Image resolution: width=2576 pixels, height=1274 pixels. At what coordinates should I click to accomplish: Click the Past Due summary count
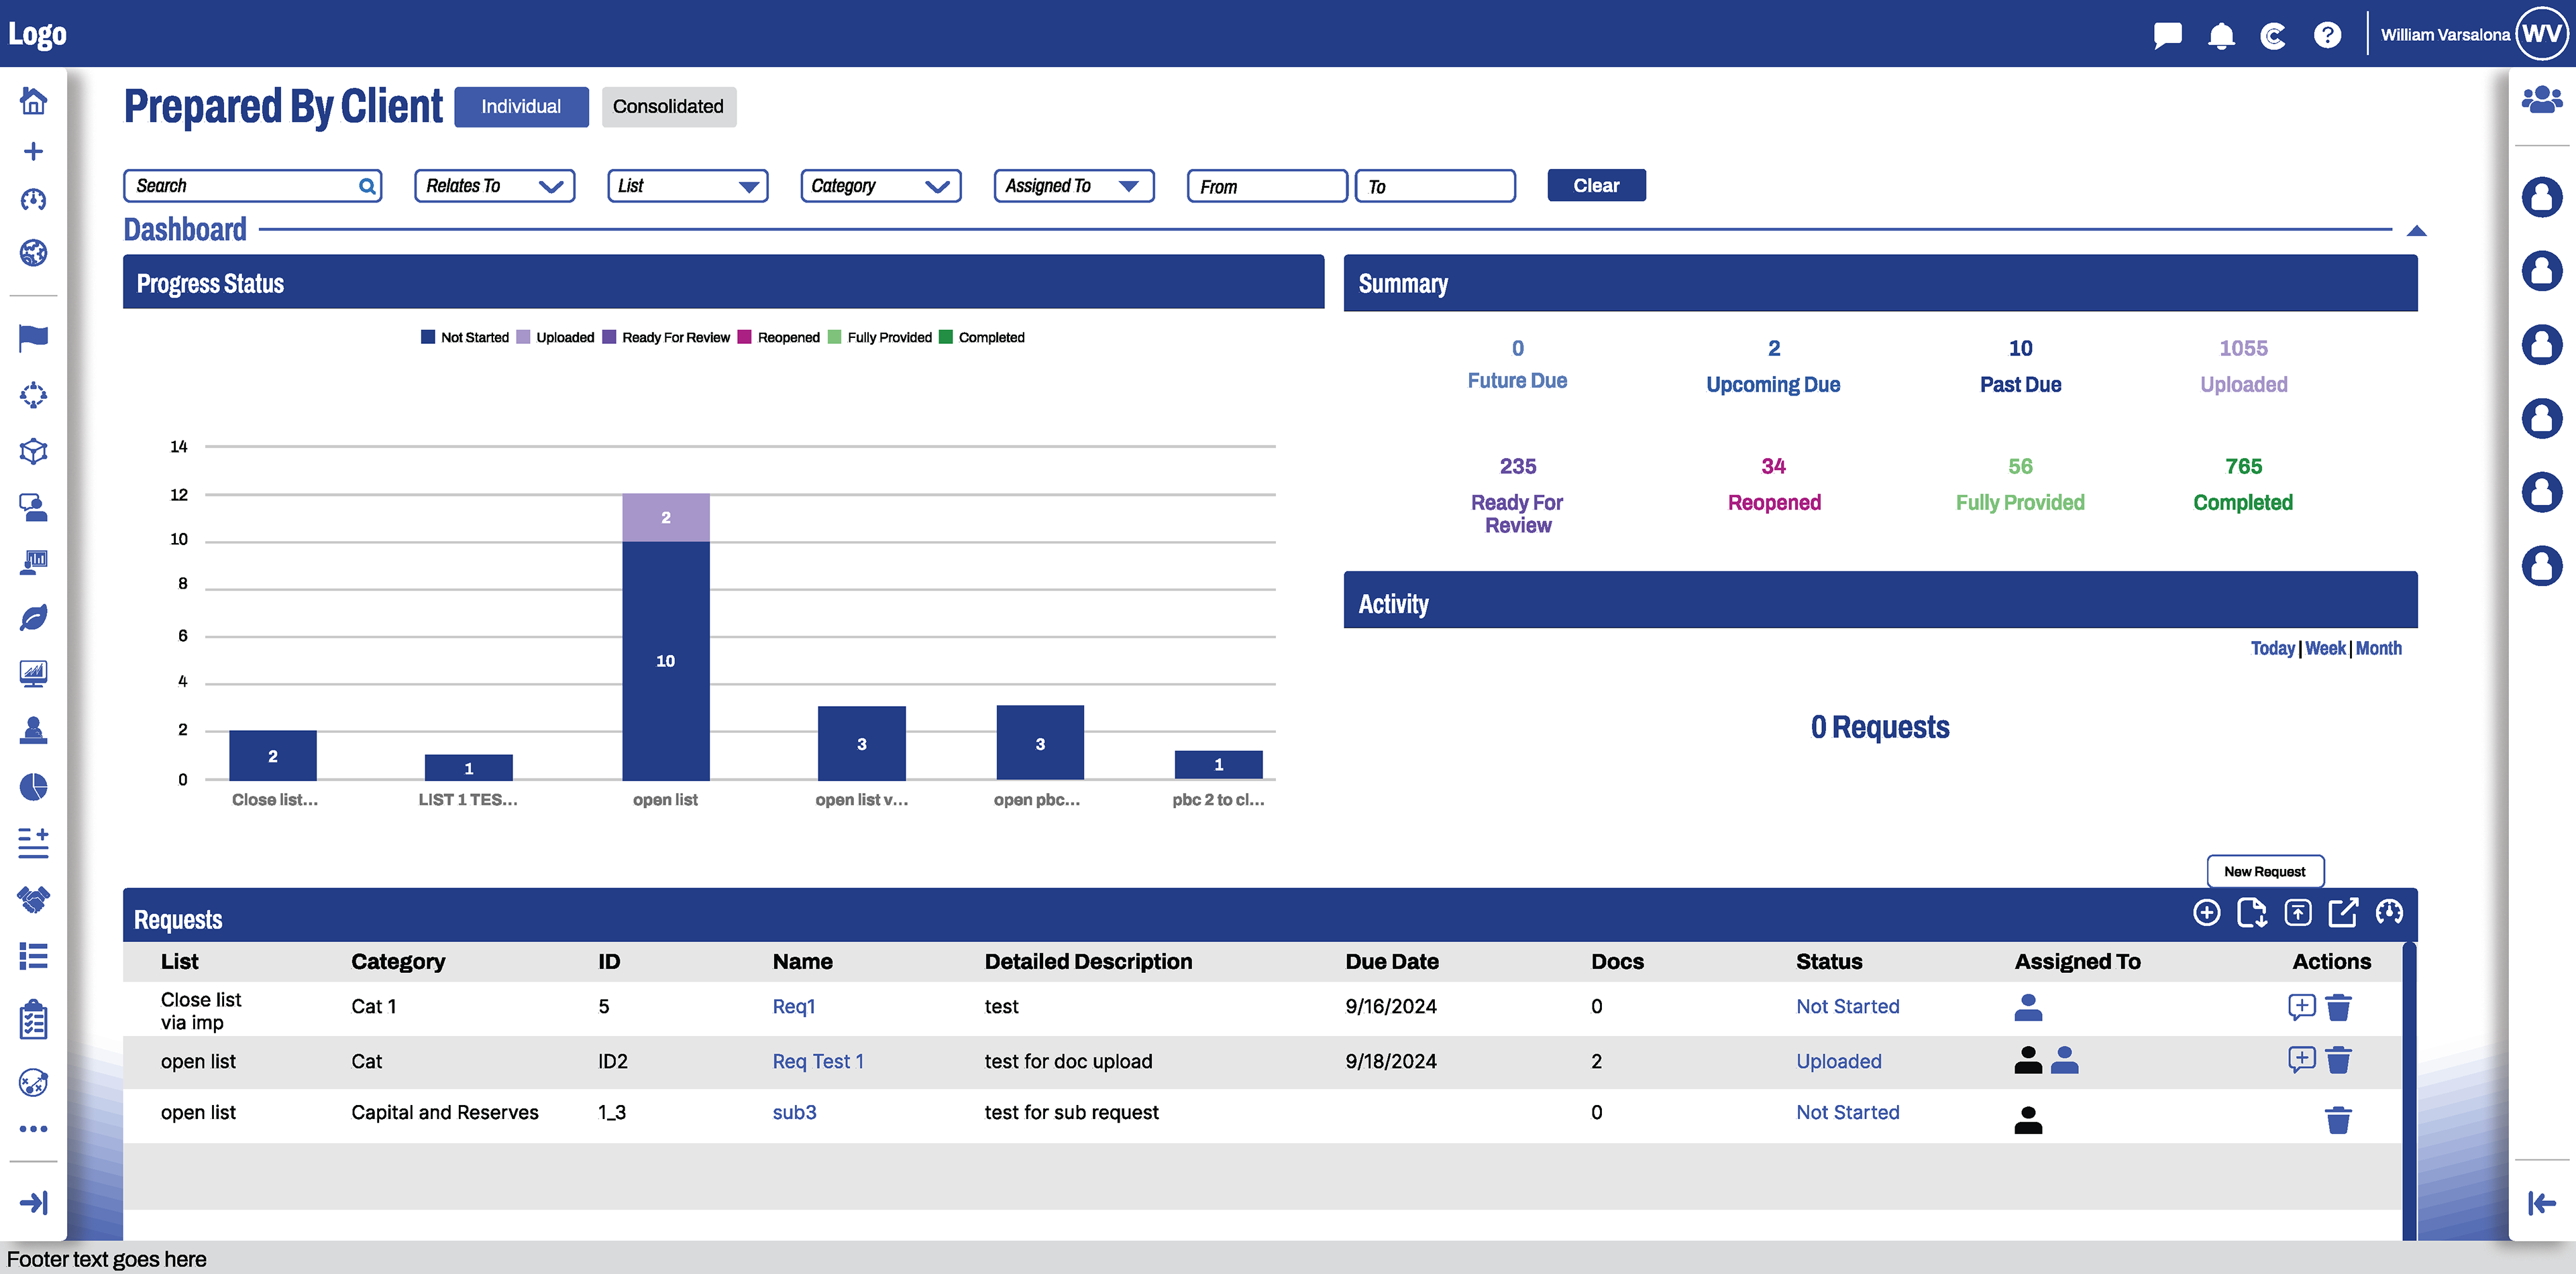click(2020, 349)
